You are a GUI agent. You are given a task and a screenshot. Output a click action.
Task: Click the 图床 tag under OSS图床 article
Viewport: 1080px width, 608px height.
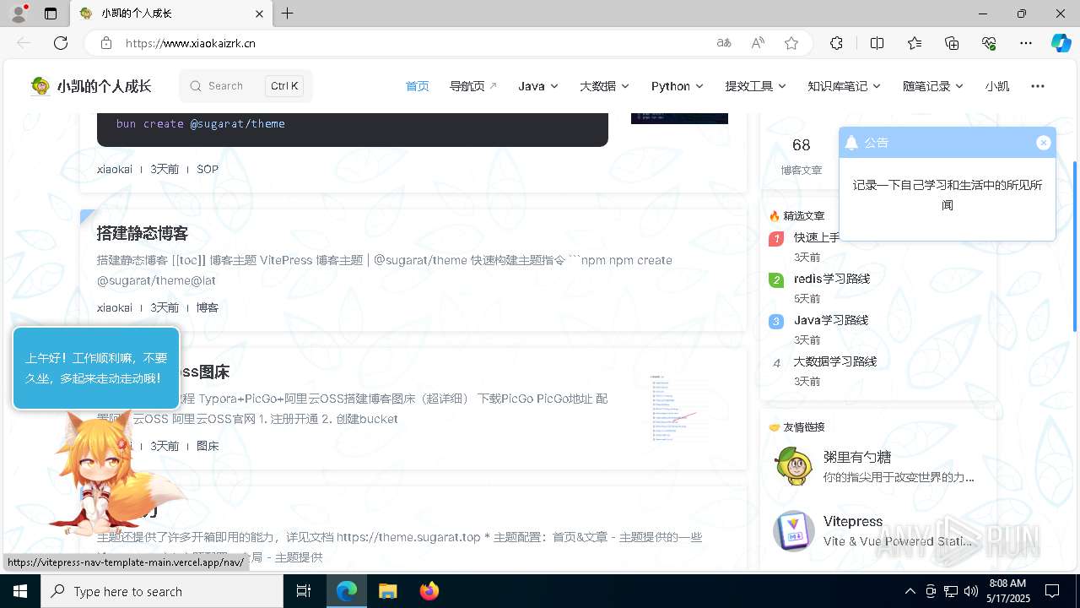[x=208, y=446]
